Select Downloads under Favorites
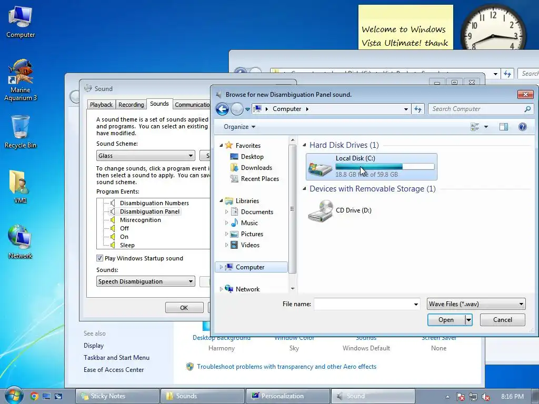539x404 pixels. click(x=256, y=168)
